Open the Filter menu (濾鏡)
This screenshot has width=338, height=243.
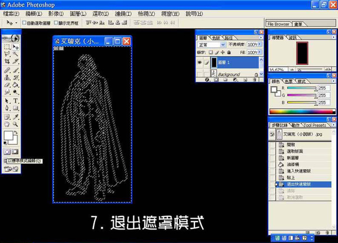click(123, 13)
